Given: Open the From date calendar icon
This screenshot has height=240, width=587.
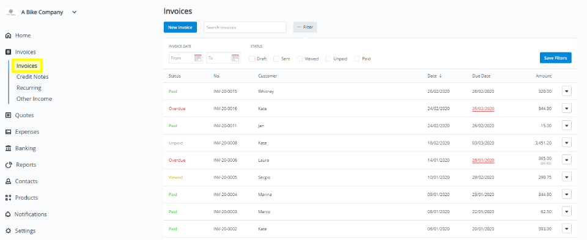Looking at the screenshot, I should 198,58.
